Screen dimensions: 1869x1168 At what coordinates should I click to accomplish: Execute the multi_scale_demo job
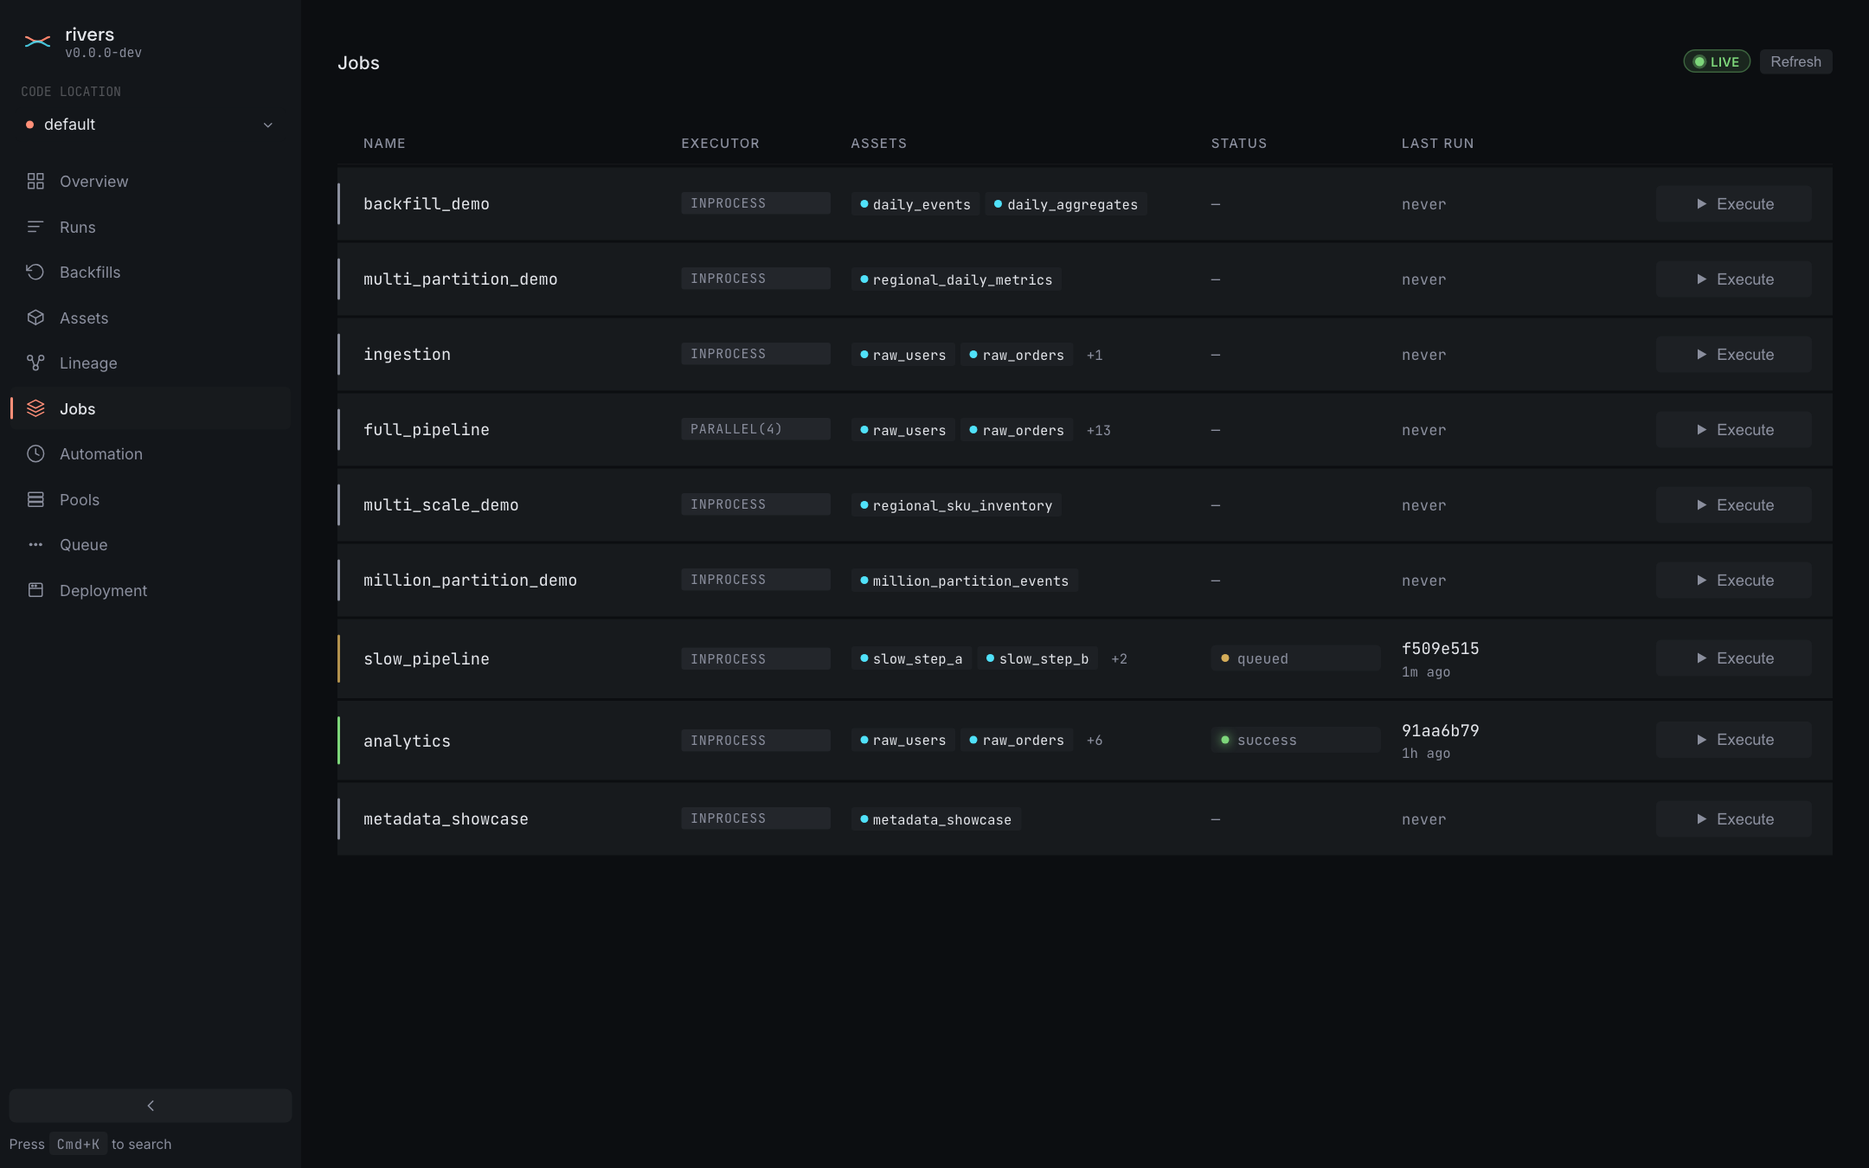[x=1733, y=505]
